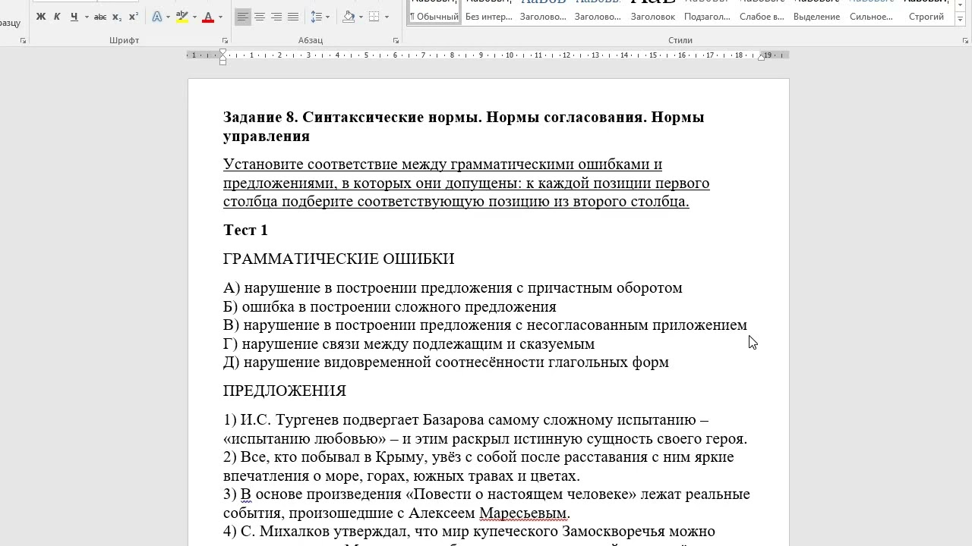The width and height of the screenshot is (972, 546).
Task: Apply Сильное выделение style
Action: (x=871, y=11)
